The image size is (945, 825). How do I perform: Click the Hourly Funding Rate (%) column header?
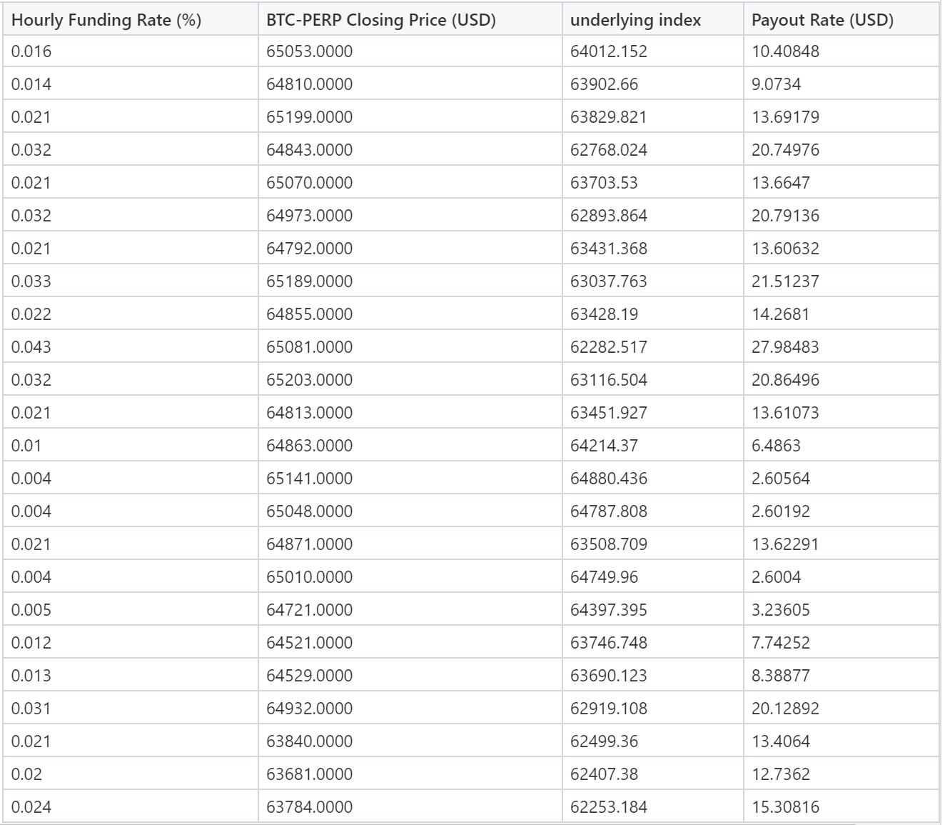(x=106, y=20)
